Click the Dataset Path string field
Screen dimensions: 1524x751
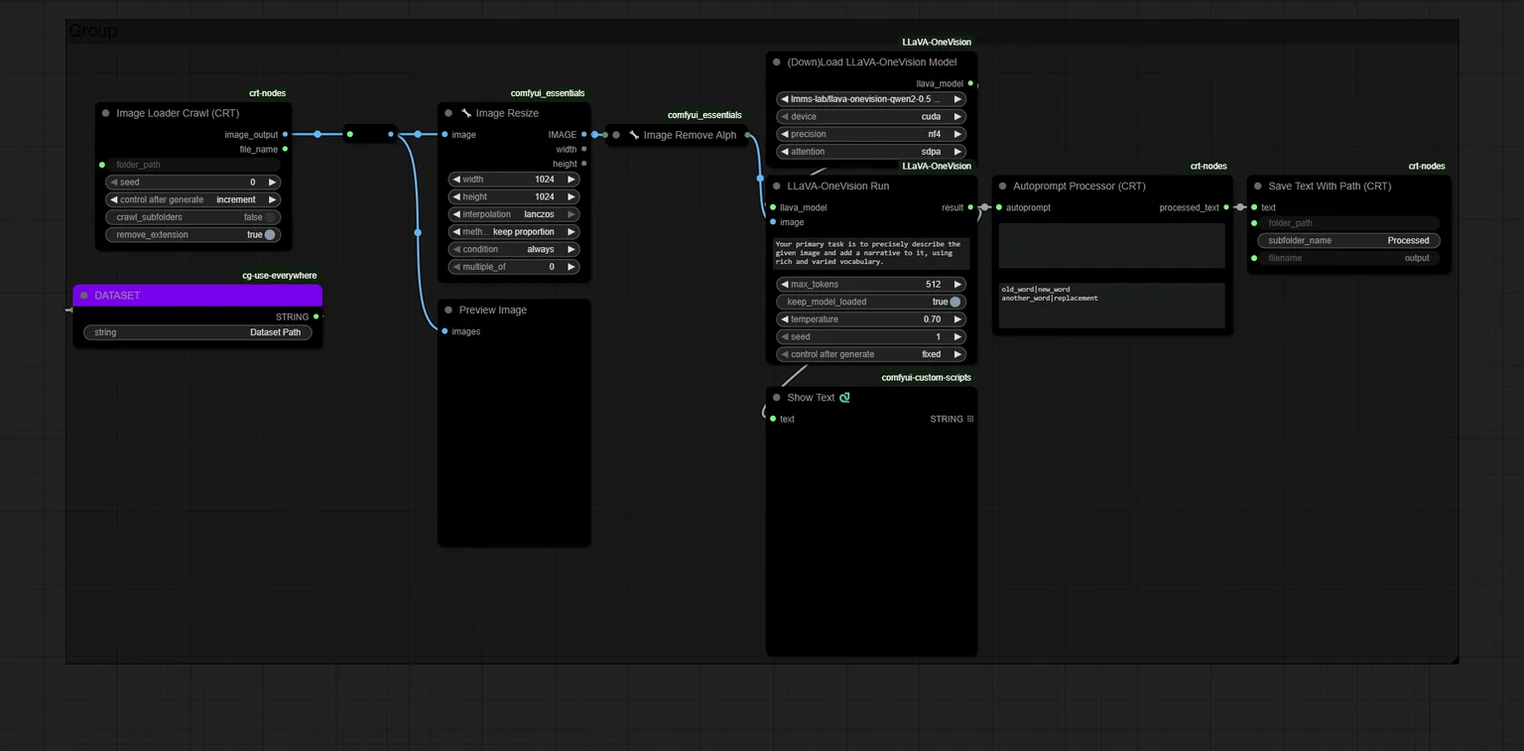pyautogui.click(x=197, y=332)
